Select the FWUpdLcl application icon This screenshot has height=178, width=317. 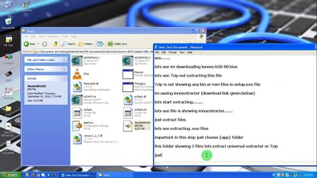pos(128,87)
